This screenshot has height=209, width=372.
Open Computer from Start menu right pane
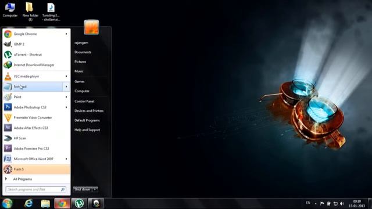point(82,91)
